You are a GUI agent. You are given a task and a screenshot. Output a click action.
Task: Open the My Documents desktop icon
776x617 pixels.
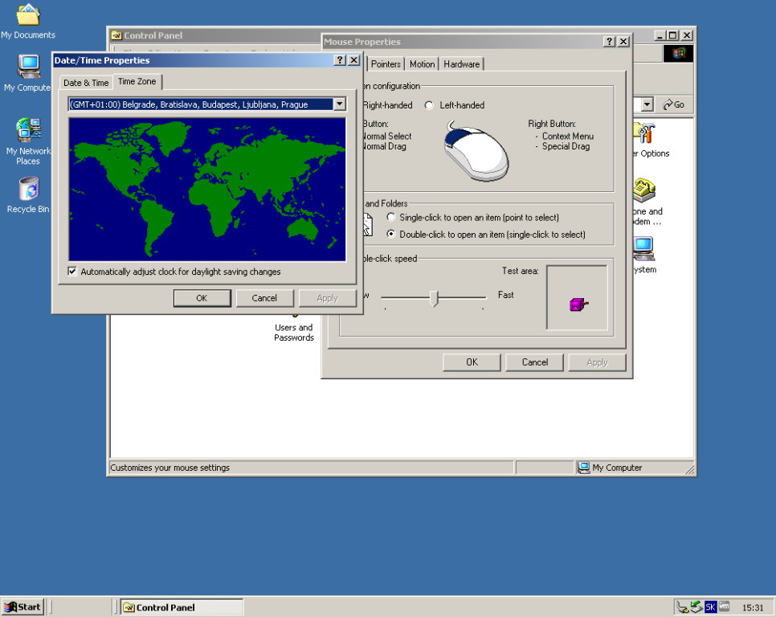(x=28, y=15)
